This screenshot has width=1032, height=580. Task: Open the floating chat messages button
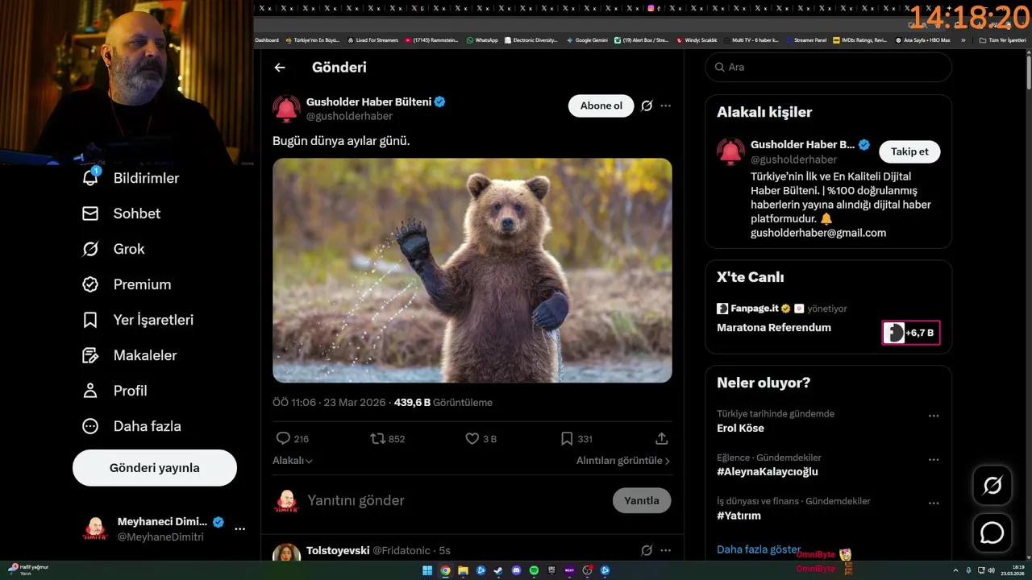[x=992, y=532]
